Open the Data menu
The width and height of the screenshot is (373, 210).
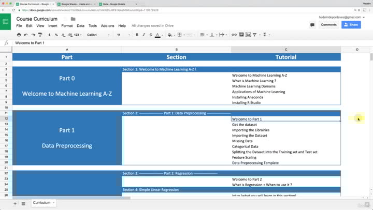point(80,26)
